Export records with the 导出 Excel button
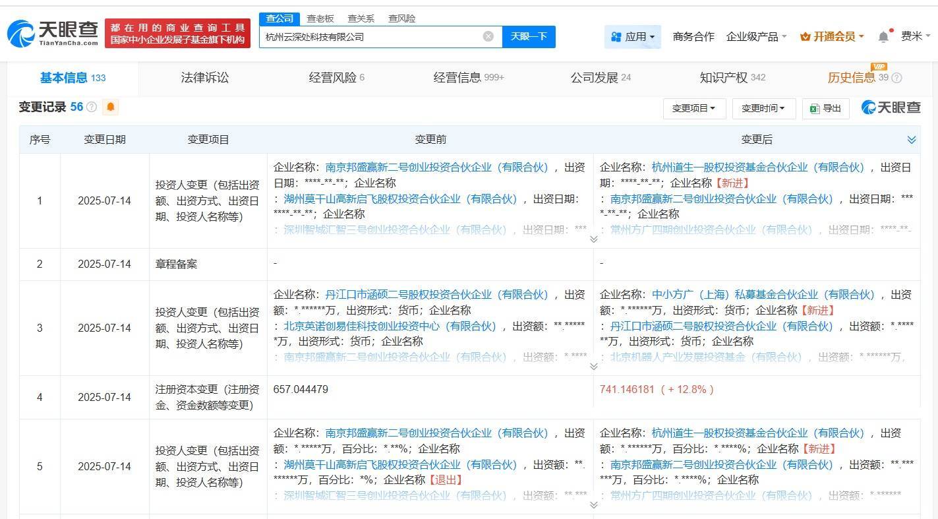 pyautogui.click(x=825, y=108)
